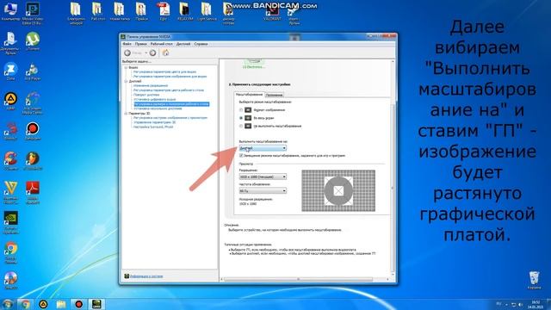
Task: Open video color settings task under Видео
Action: point(164,71)
